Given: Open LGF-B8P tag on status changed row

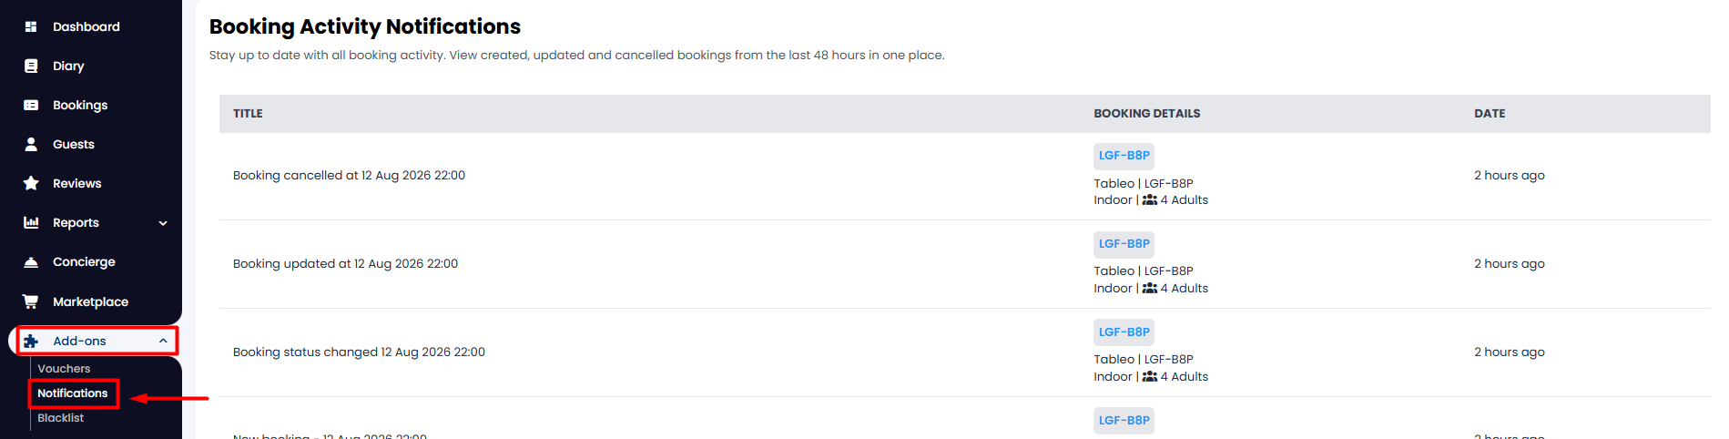Looking at the screenshot, I should point(1124,332).
